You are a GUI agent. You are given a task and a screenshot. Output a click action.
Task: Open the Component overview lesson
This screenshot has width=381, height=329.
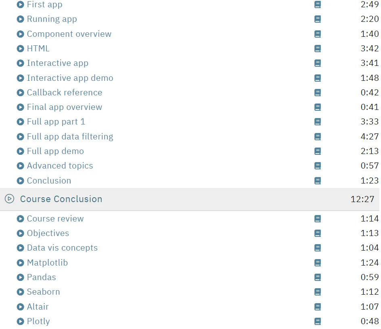pyautogui.click(x=69, y=34)
